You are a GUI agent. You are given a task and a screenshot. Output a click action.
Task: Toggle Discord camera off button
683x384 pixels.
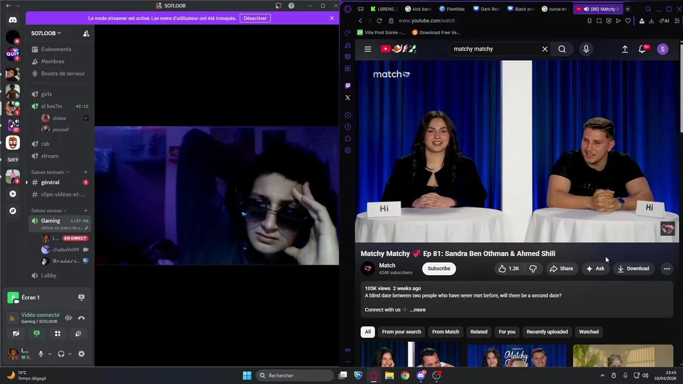point(16,333)
